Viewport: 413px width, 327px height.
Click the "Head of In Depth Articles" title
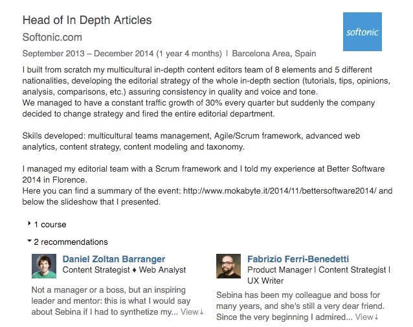(87, 21)
